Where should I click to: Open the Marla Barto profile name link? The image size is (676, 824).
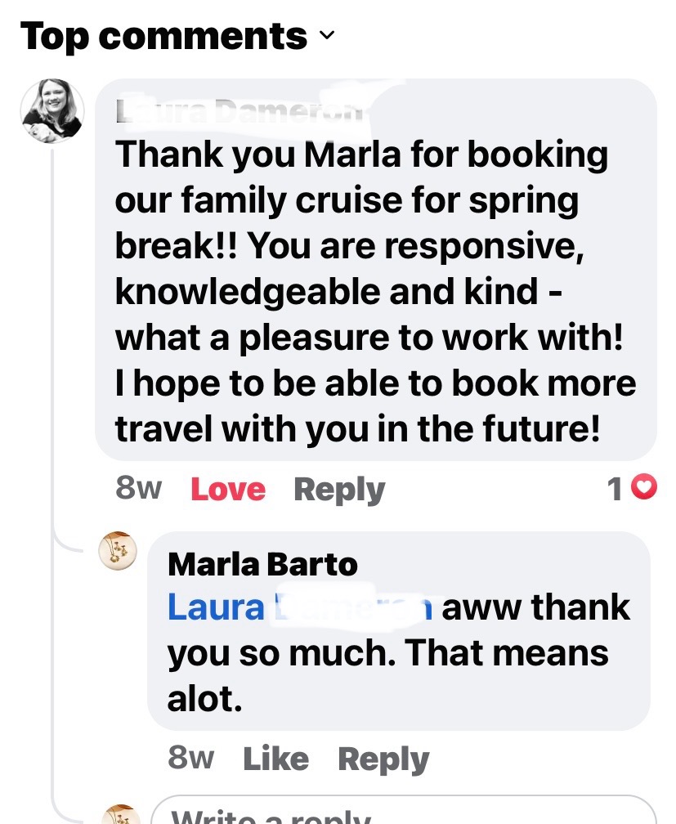click(x=262, y=564)
